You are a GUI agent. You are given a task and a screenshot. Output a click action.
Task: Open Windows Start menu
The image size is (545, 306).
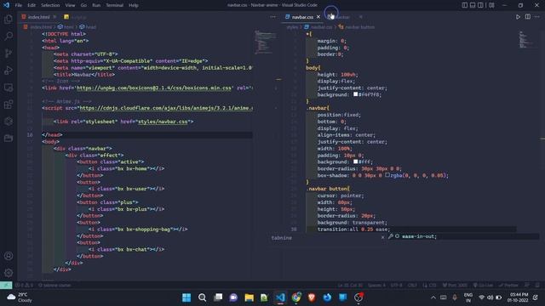tap(186, 297)
